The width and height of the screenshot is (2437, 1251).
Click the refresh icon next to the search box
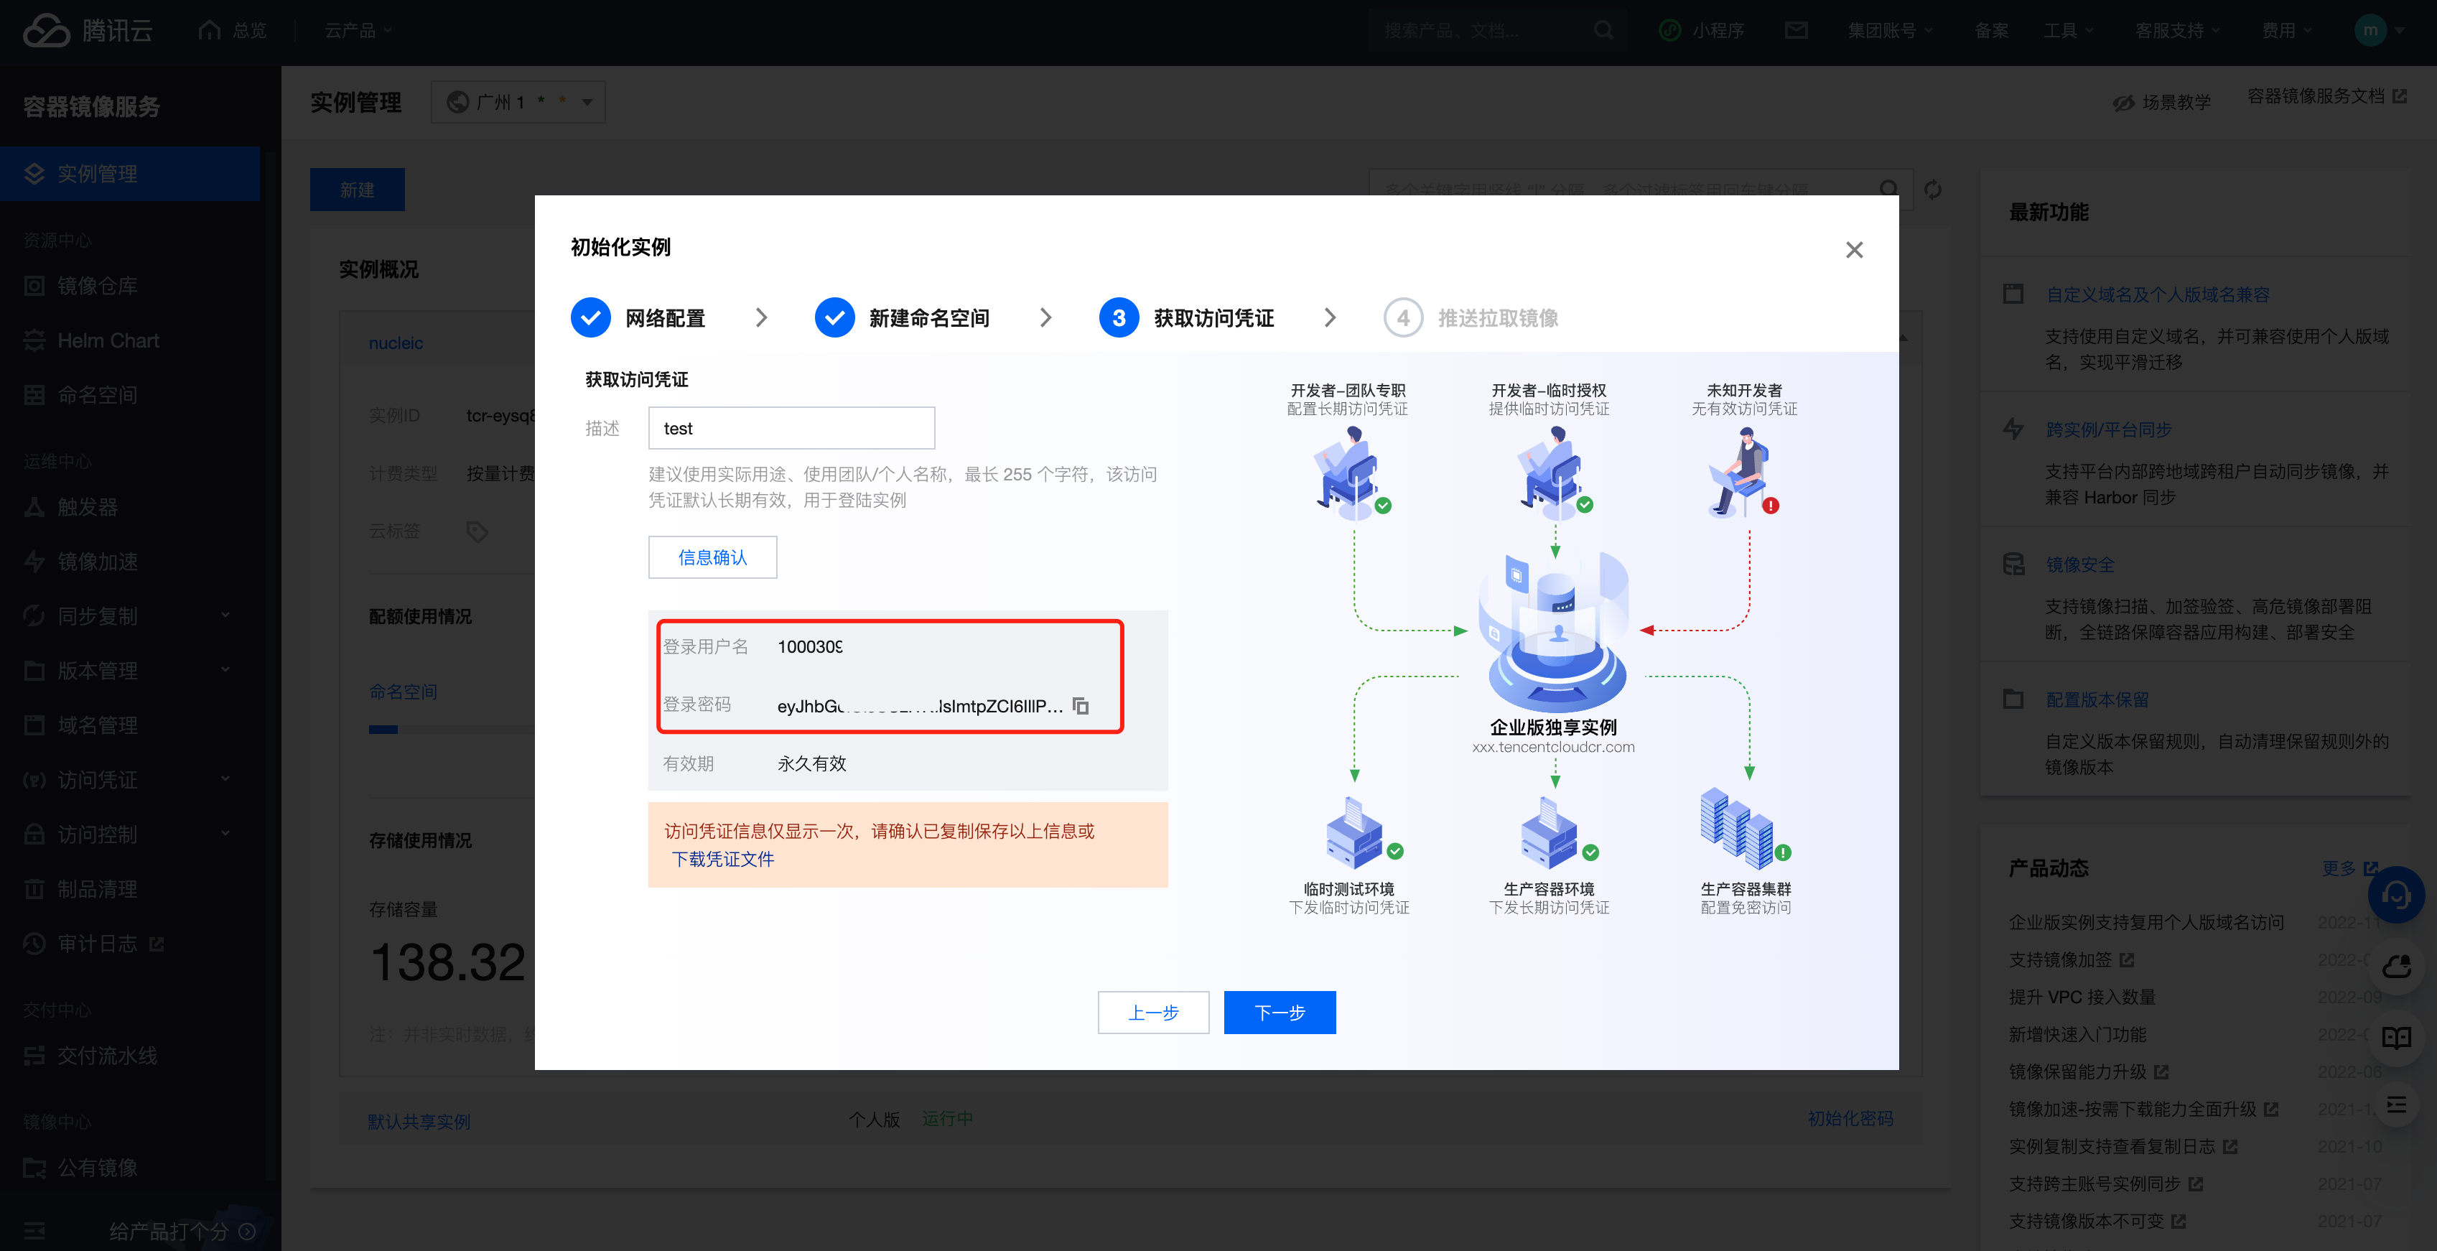click(x=1933, y=190)
